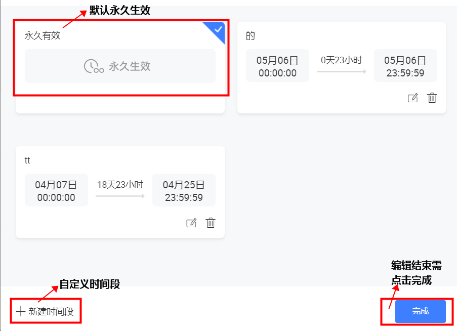Click the plus icon for 新建时间段
The height and width of the screenshot is (331, 457).
coord(21,311)
